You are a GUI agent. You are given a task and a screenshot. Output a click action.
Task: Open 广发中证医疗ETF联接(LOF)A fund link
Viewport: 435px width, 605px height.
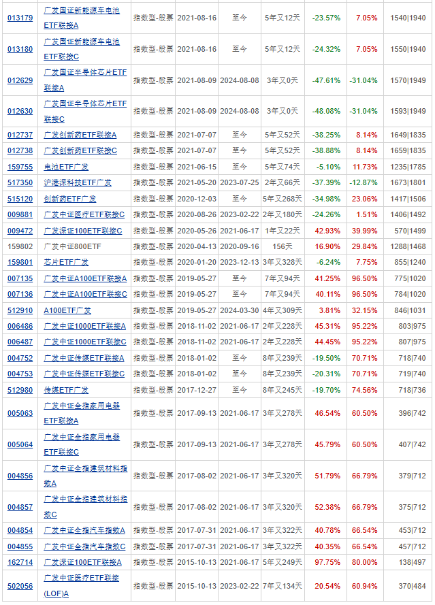click(x=81, y=586)
